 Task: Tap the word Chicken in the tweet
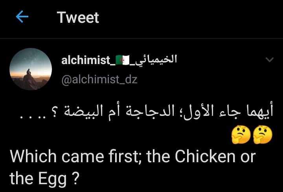[x=205, y=156]
